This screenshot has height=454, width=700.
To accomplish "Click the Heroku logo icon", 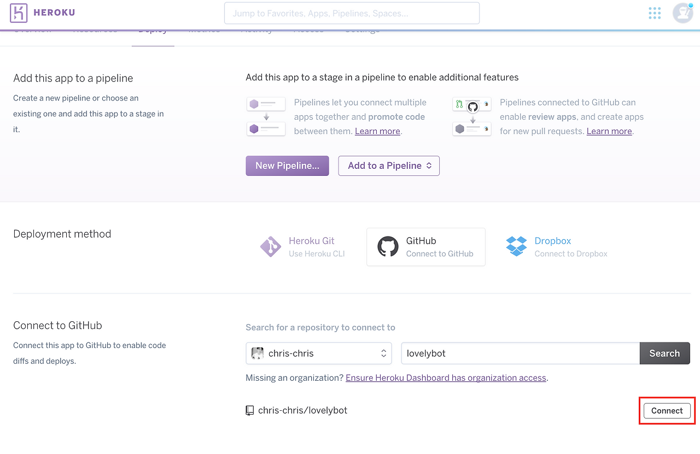I will pos(19,13).
